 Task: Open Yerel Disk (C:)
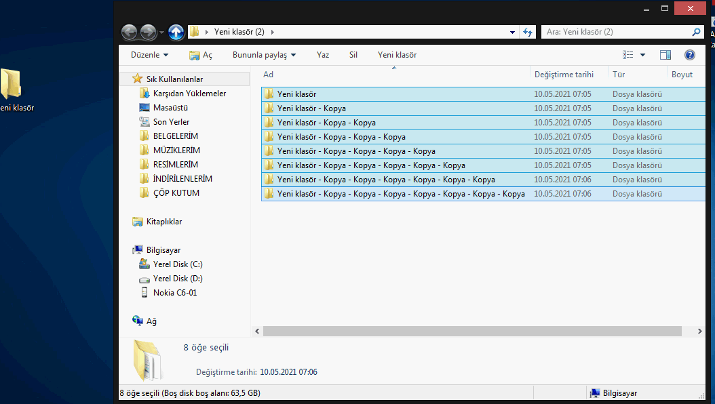pos(178,264)
